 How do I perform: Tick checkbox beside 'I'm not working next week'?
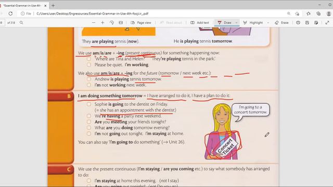pos(89,85)
